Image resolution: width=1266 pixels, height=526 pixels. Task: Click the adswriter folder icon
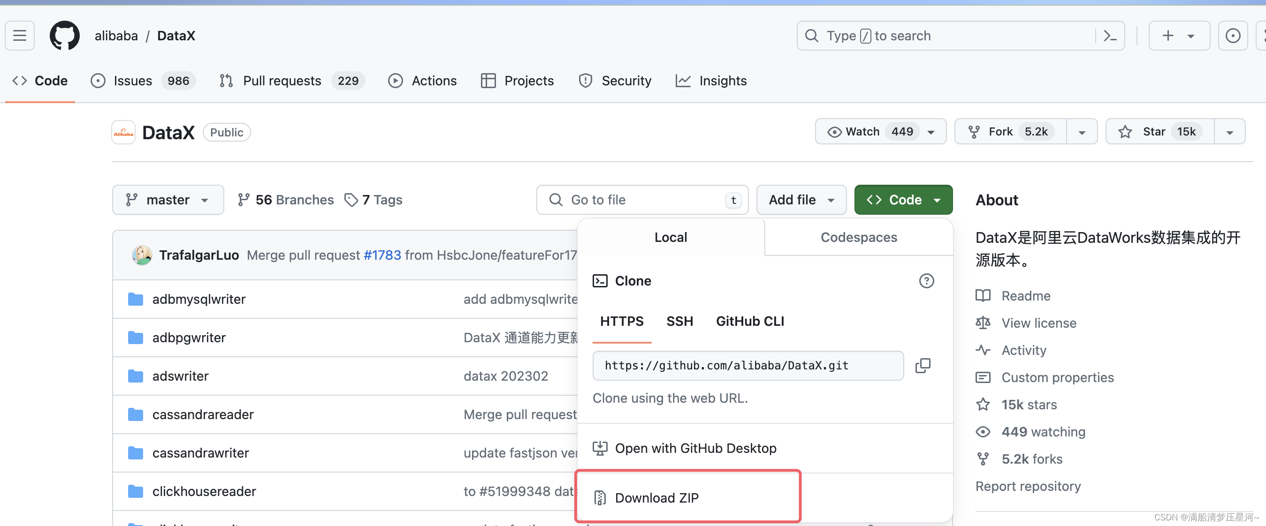tap(135, 376)
